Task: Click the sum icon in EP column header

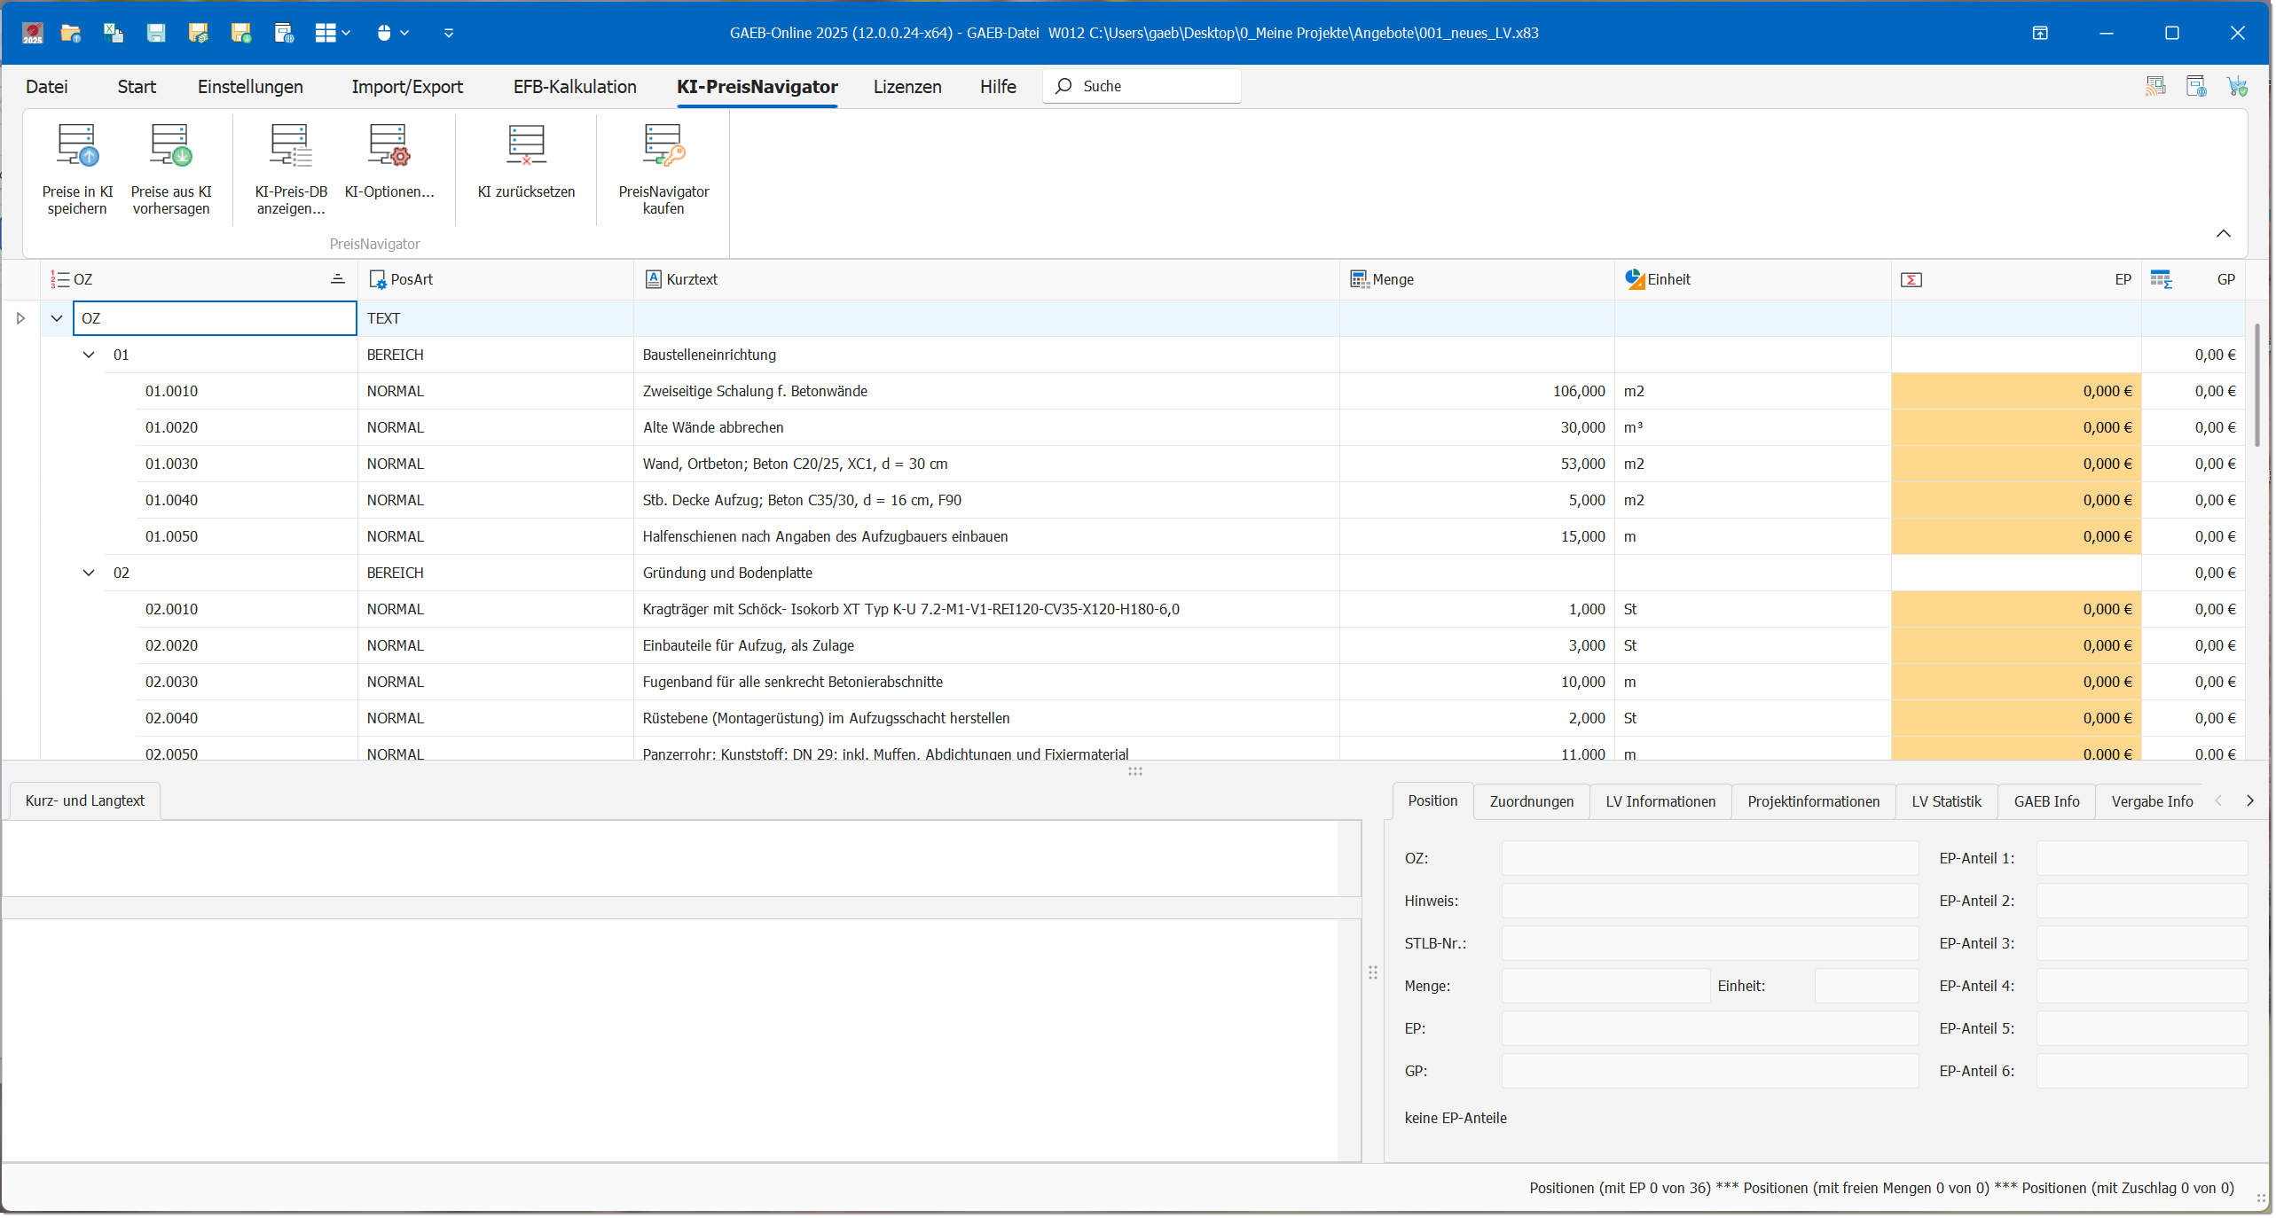Action: pos(1911,280)
